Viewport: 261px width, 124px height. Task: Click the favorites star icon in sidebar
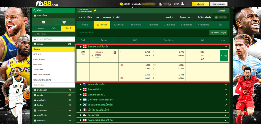35,15
